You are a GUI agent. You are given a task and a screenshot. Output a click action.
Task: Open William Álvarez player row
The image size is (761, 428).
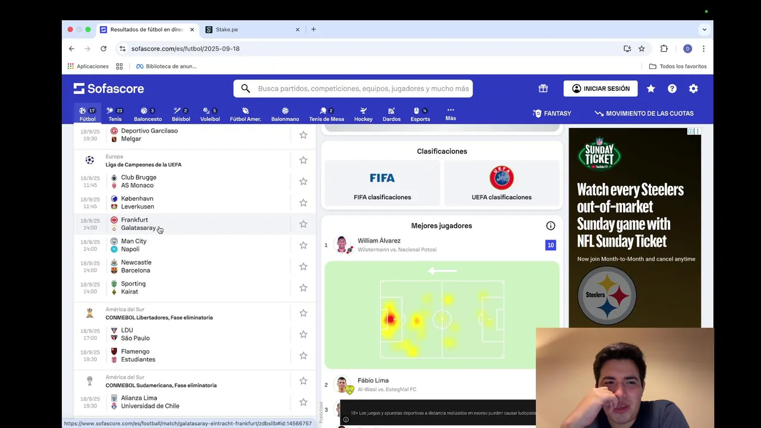442,245
